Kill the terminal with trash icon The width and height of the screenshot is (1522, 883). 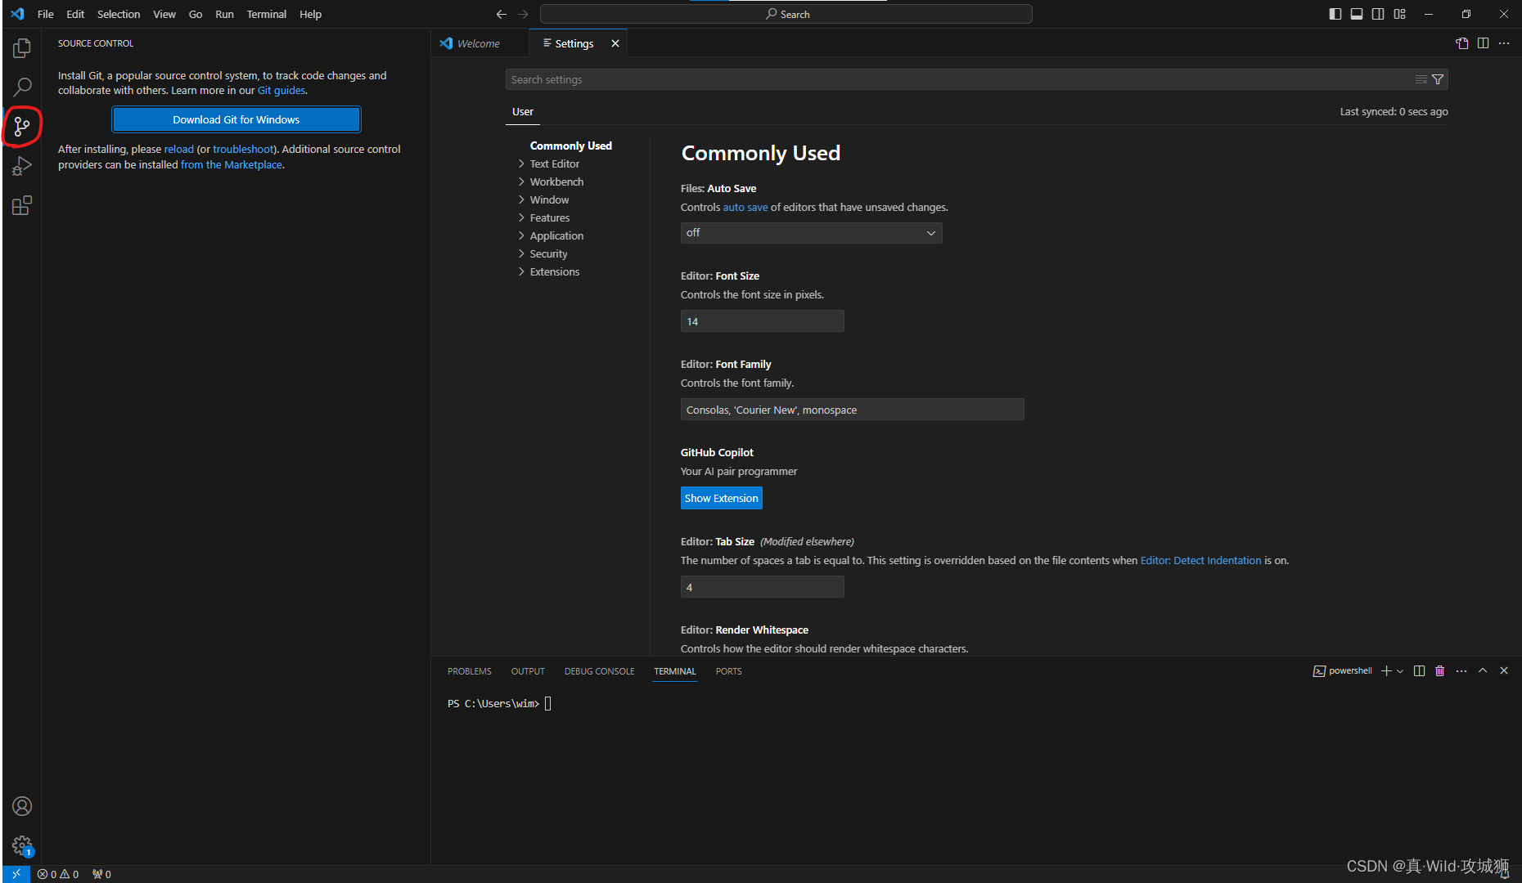tap(1440, 670)
